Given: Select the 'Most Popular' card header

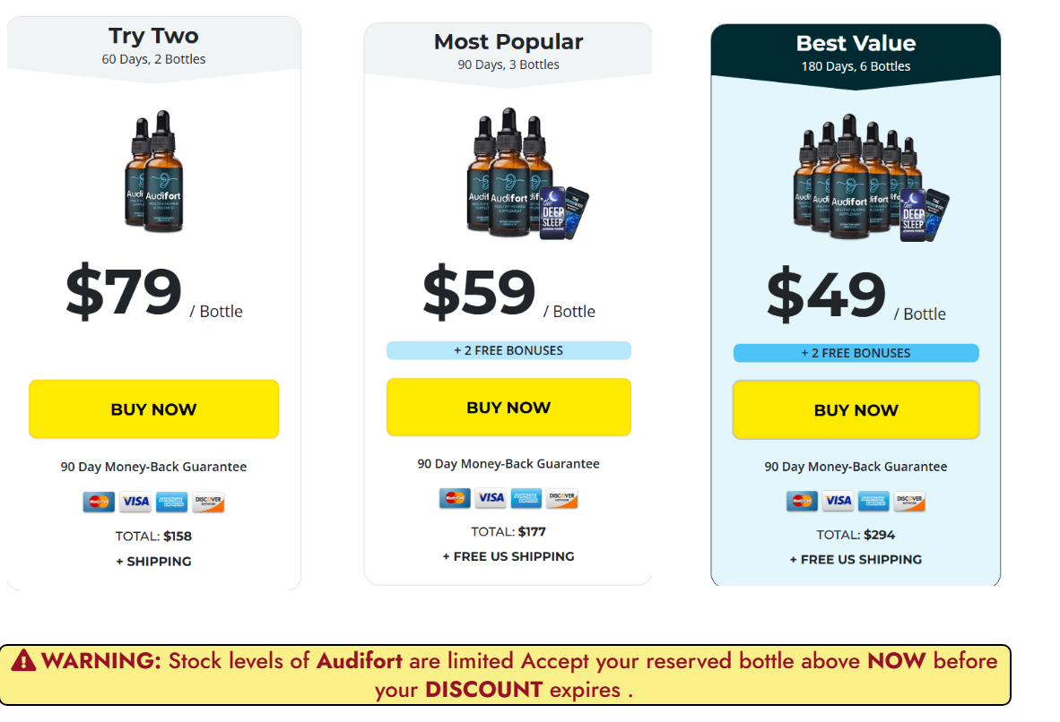Looking at the screenshot, I should [x=508, y=41].
